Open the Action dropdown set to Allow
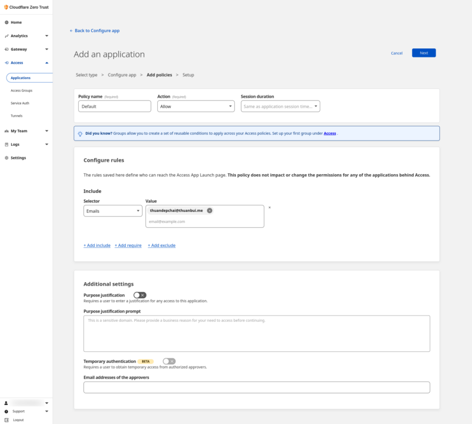 pos(195,106)
